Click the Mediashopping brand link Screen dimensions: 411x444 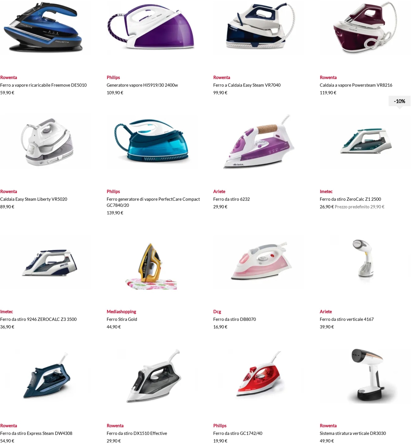[x=121, y=312]
